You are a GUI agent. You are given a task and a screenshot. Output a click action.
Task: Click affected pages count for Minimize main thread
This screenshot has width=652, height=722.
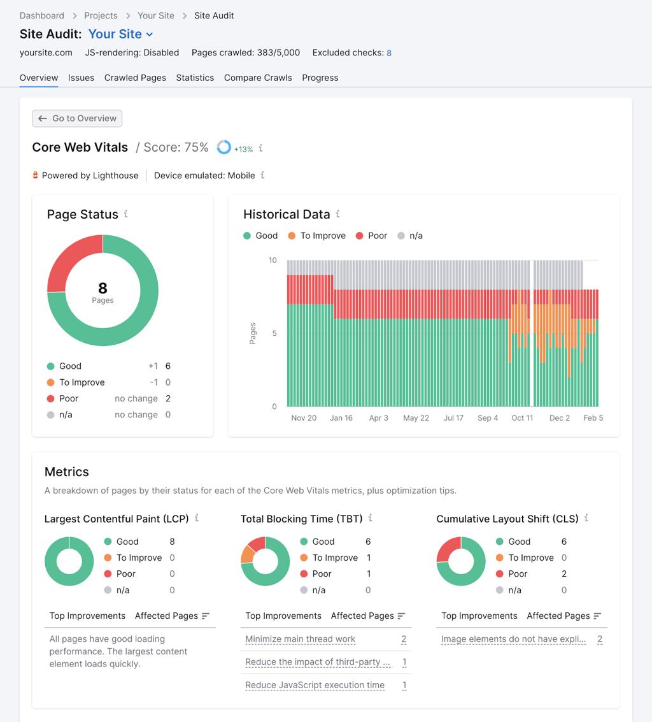coord(404,639)
